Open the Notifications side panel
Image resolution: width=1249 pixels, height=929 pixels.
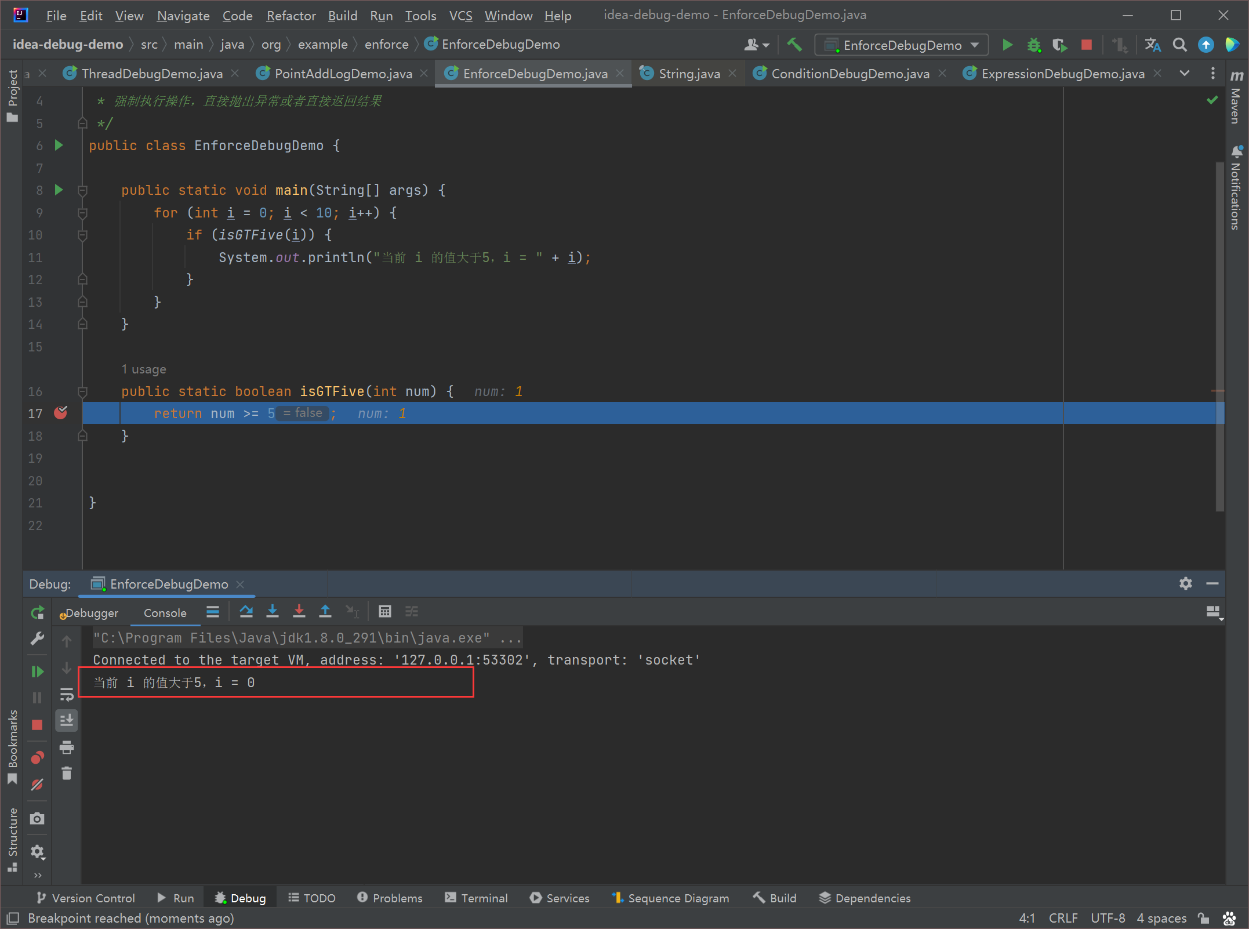click(x=1236, y=187)
